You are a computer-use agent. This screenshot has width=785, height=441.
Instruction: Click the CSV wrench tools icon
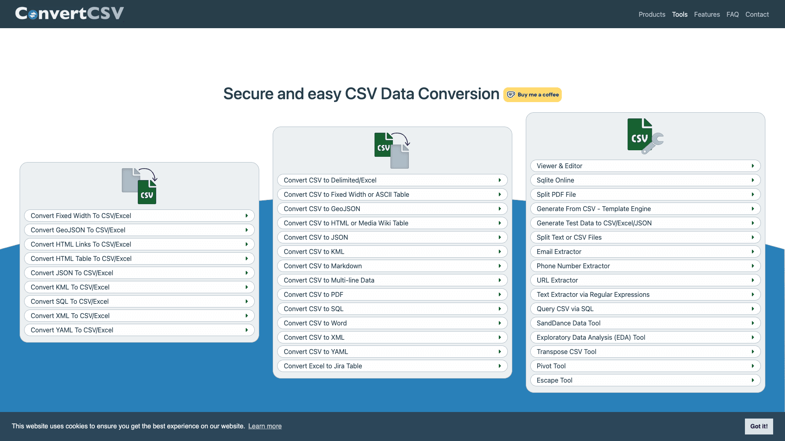pyautogui.click(x=645, y=136)
